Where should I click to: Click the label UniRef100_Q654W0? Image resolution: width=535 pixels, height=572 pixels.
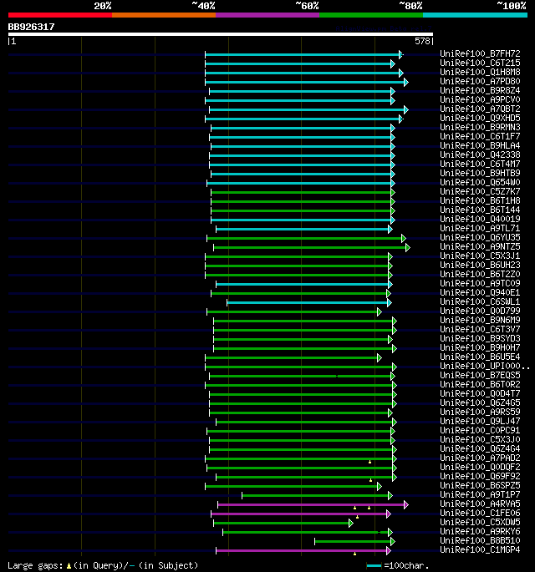click(480, 182)
